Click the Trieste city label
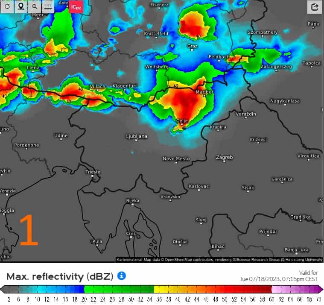The image size is (324, 305). pos(93,172)
